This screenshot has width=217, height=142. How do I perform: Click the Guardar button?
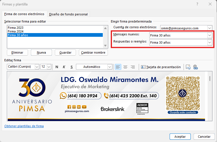click(x=65, y=52)
